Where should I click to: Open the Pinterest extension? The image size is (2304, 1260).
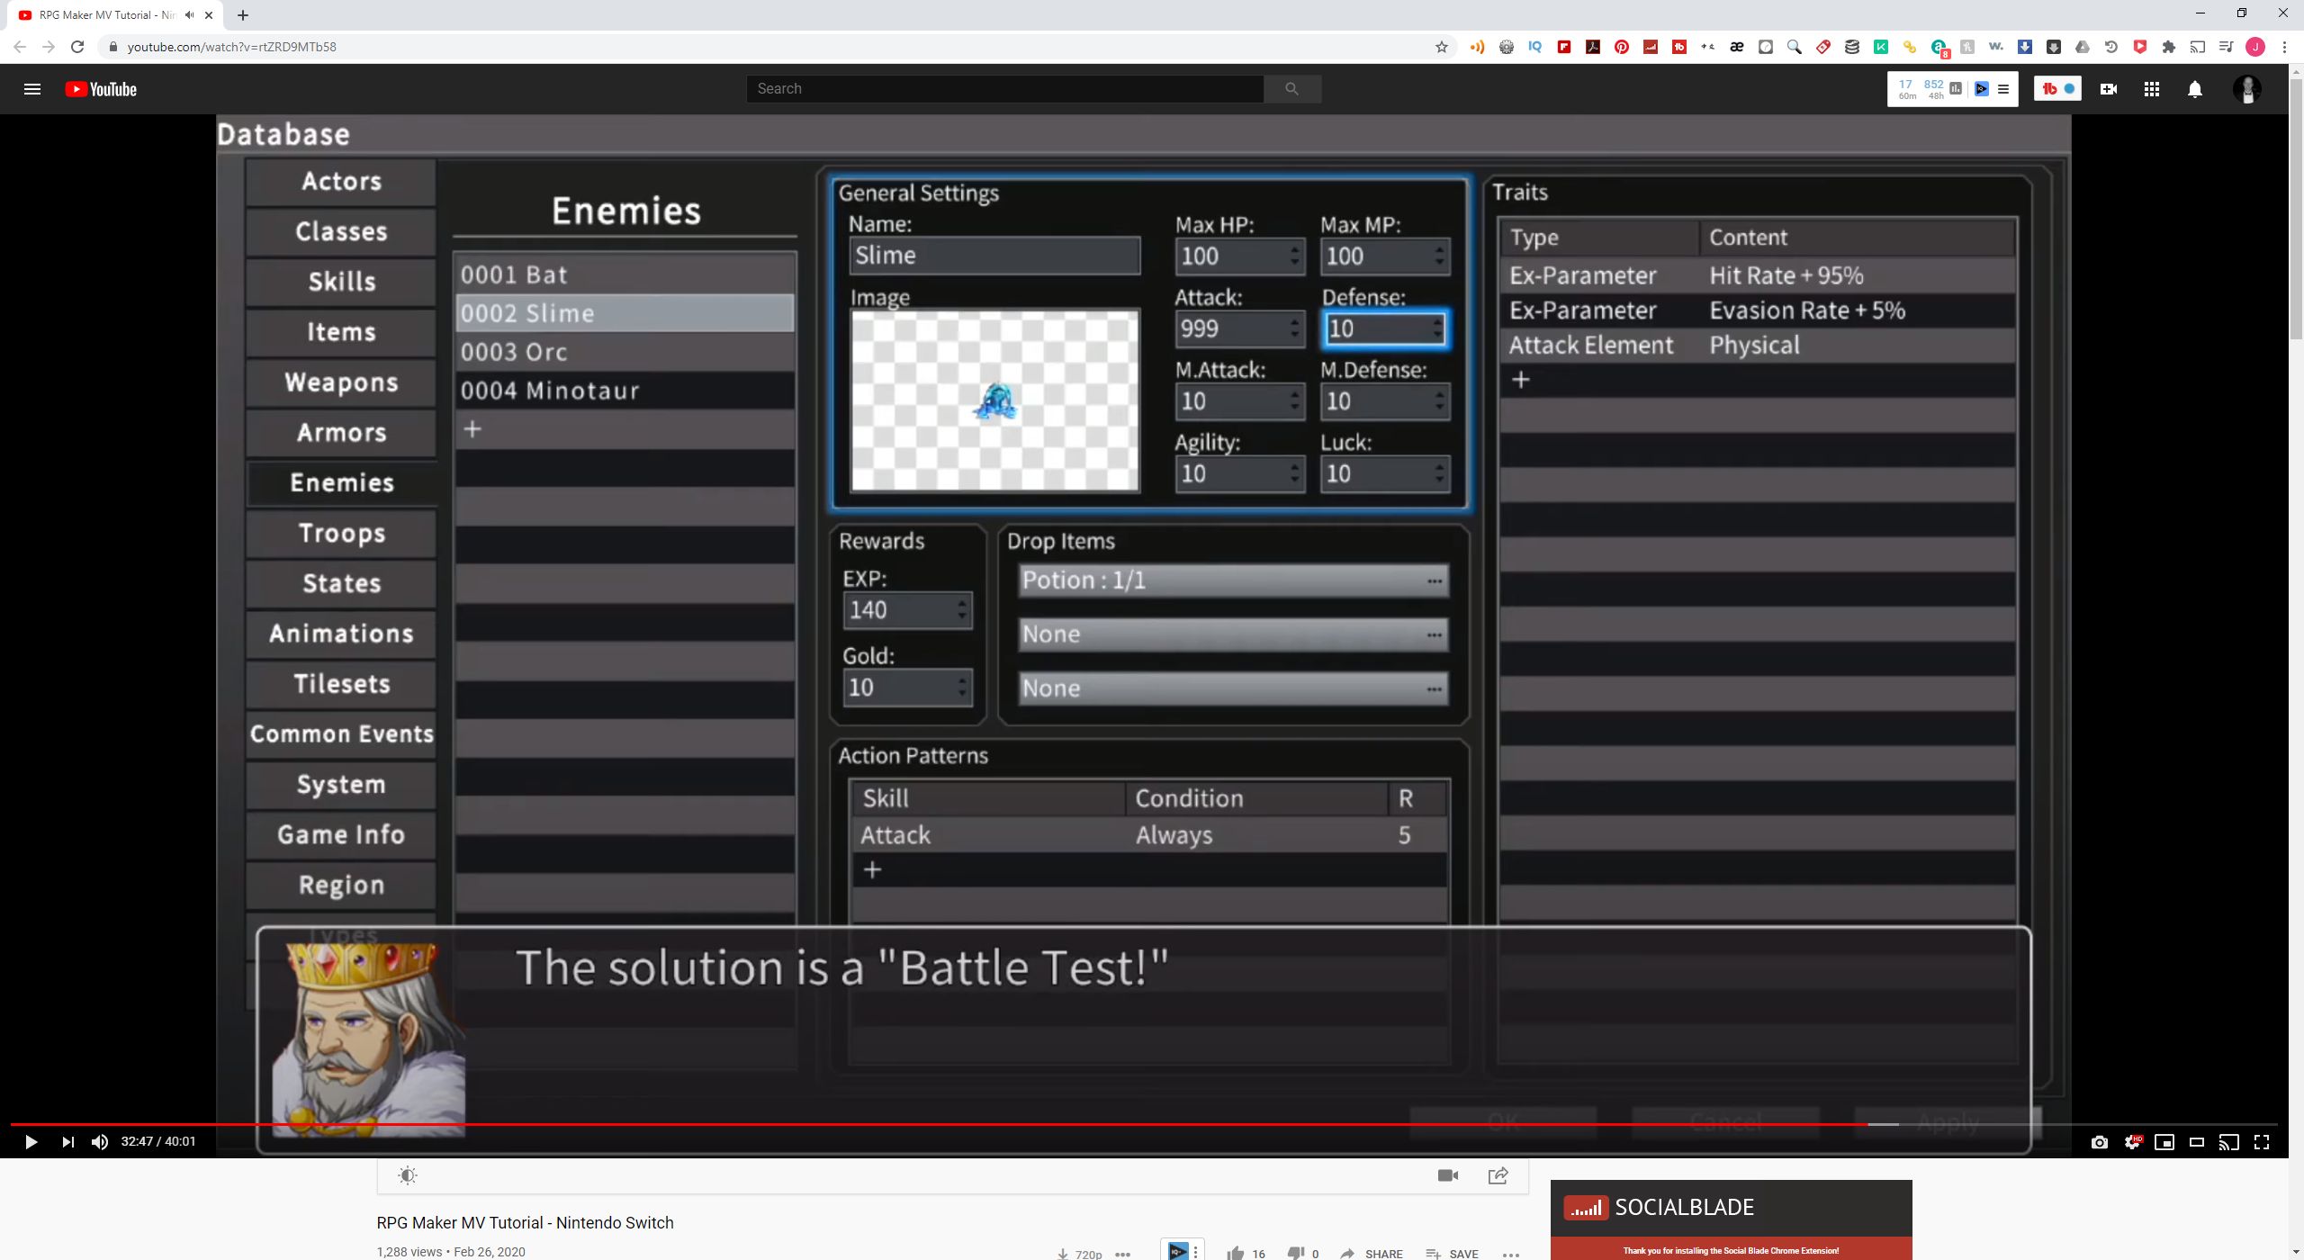(1622, 47)
